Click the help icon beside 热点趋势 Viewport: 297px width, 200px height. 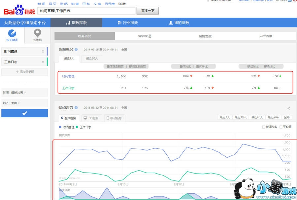pos(76,108)
